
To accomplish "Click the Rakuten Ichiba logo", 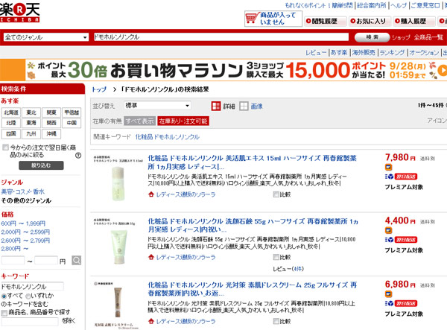I will click(x=19, y=12).
